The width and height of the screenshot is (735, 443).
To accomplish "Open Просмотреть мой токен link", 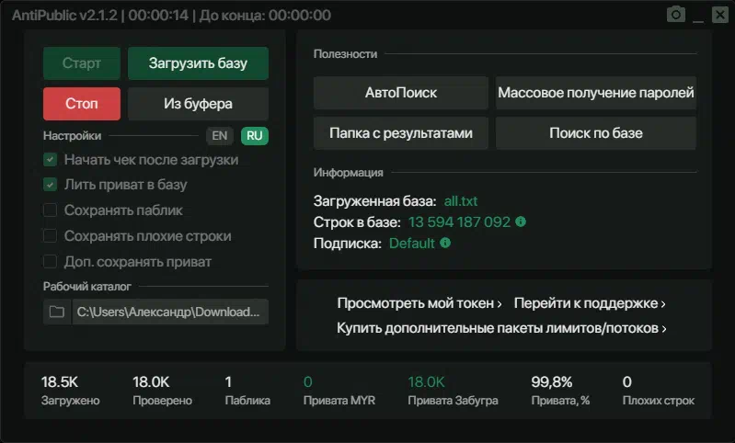I will [419, 303].
